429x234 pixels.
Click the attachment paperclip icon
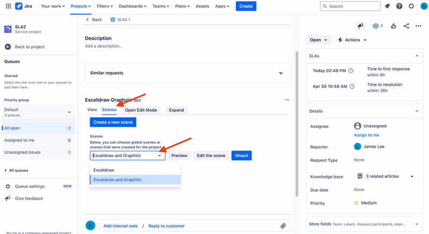[283, 226]
